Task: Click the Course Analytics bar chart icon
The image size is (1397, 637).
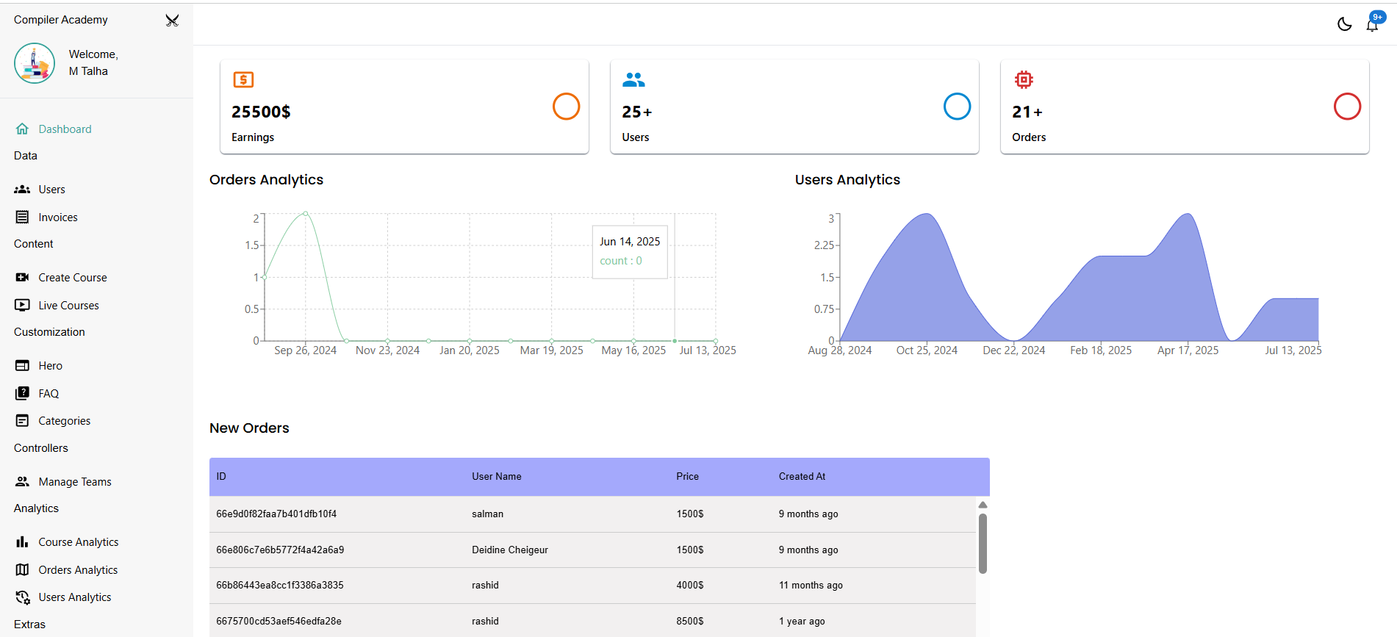Action: tap(23, 542)
